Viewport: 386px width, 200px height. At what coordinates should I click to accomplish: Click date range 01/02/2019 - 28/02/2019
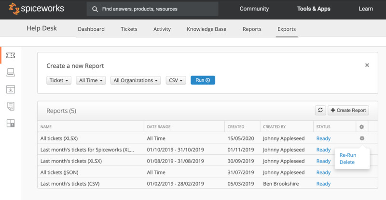pyautogui.click(x=175, y=184)
